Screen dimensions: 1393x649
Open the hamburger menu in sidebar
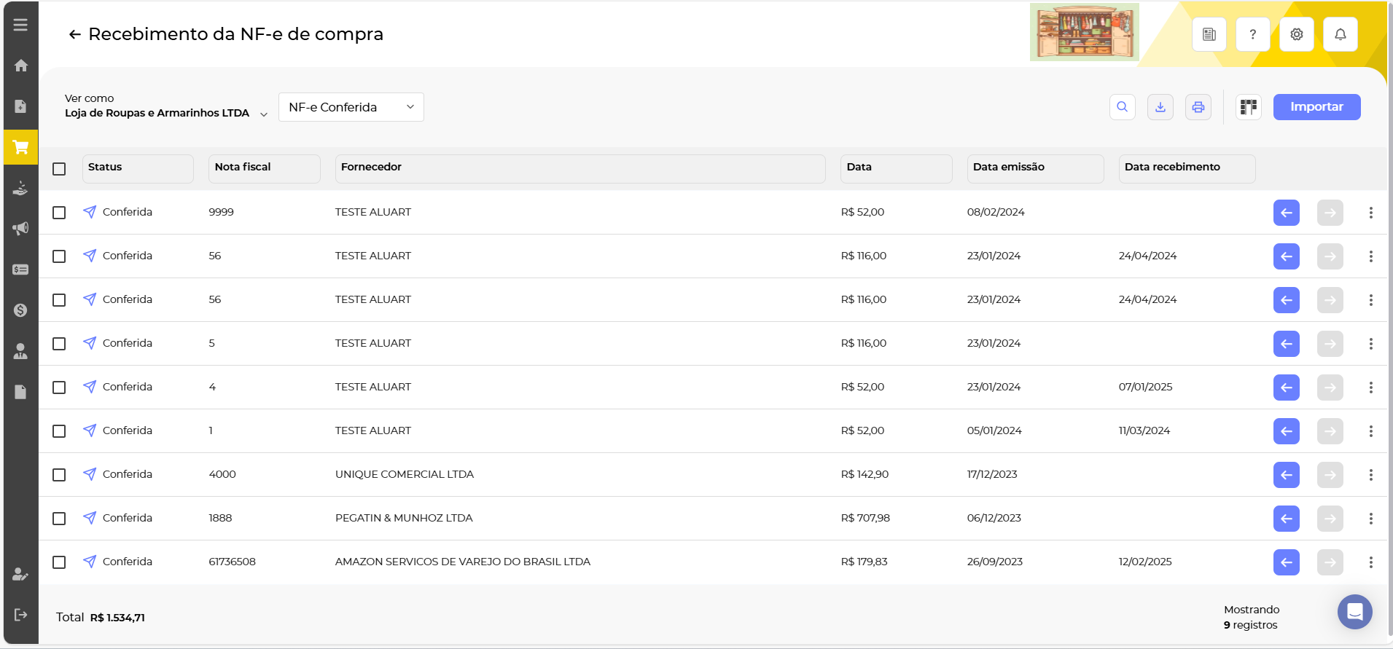[20, 25]
